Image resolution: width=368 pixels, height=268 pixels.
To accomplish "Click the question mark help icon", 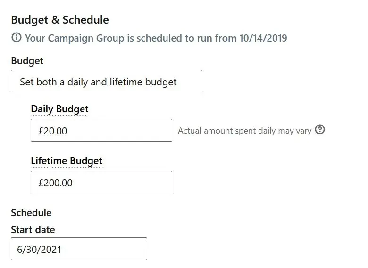I will tap(320, 130).
